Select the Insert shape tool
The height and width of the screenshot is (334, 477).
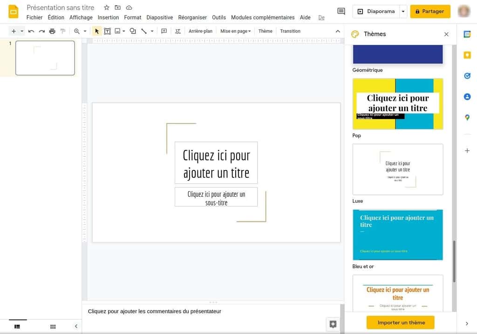click(x=133, y=31)
